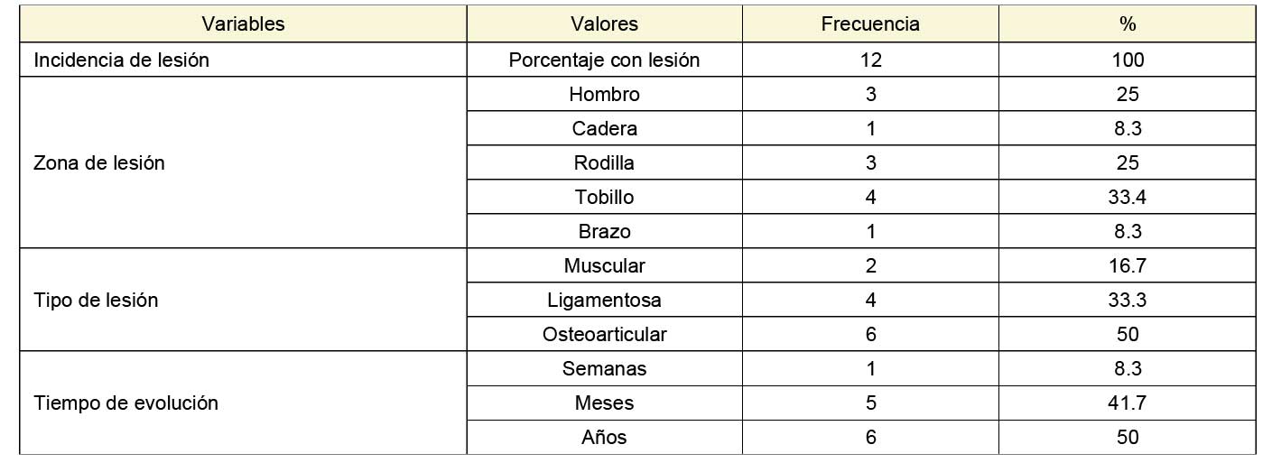This screenshot has height=463, width=1272.
Task: Select the Tobillo value cell
Action: pos(604,198)
